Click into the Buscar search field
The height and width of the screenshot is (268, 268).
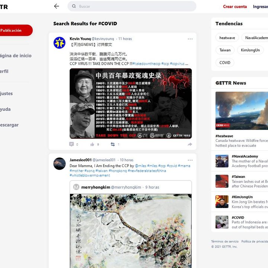pyautogui.click(x=134, y=6)
